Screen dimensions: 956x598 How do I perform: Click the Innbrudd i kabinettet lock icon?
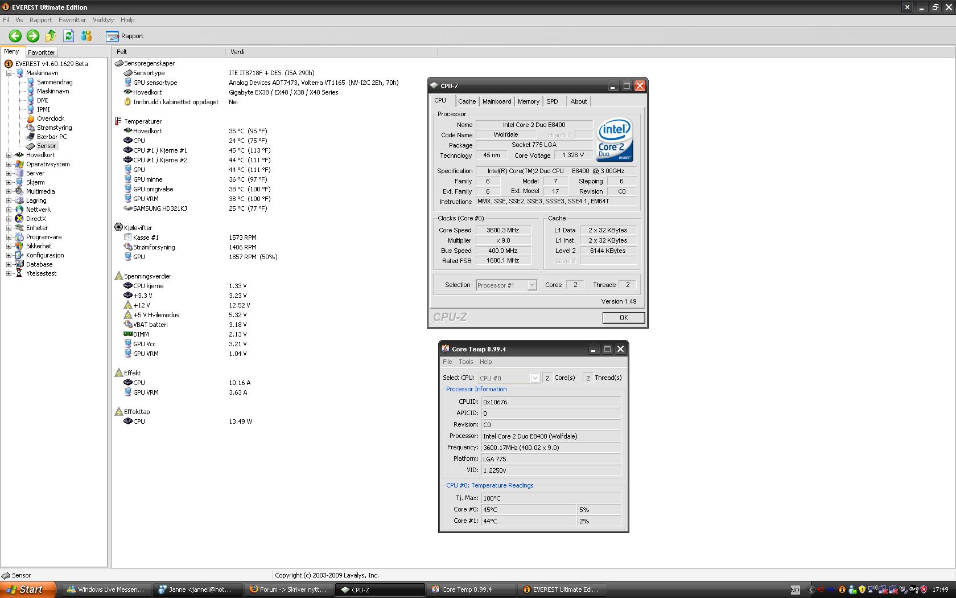point(127,102)
